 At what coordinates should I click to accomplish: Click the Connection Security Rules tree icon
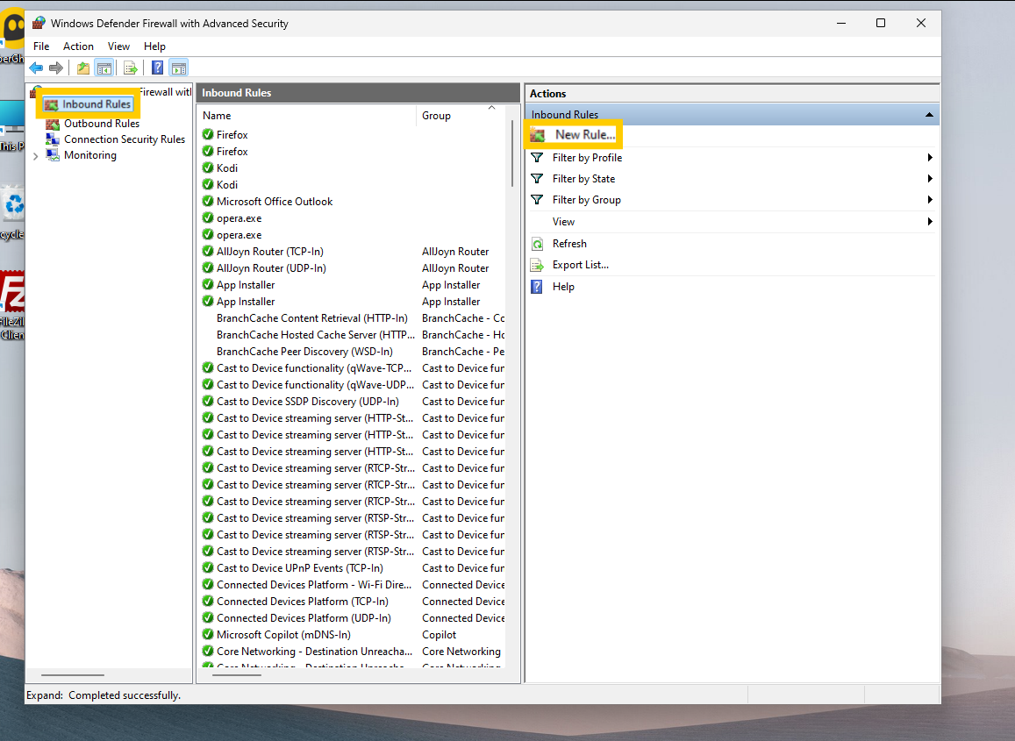click(53, 139)
